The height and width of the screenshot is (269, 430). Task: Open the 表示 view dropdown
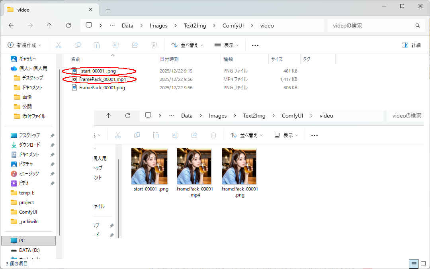[227, 45]
